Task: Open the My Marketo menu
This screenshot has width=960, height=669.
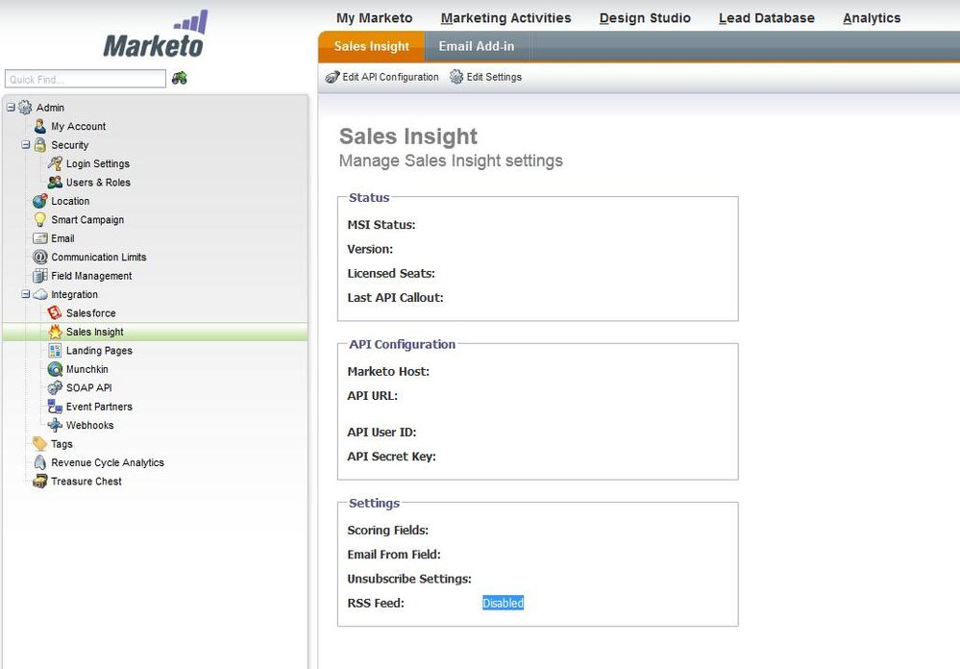Action: 374,17
